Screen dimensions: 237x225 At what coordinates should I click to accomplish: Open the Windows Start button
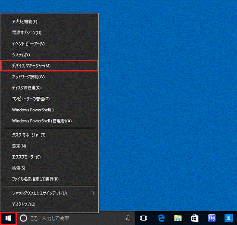pos(8,218)
